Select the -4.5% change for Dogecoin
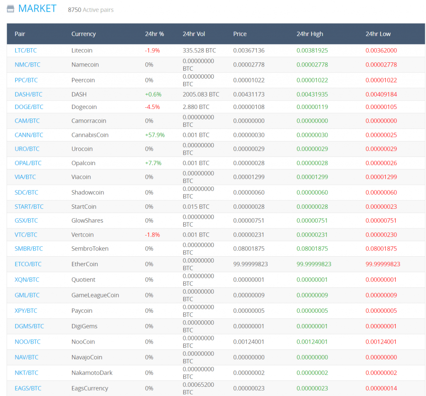Image resolution: width=426 pixels, height=396 pixels. 152,107
